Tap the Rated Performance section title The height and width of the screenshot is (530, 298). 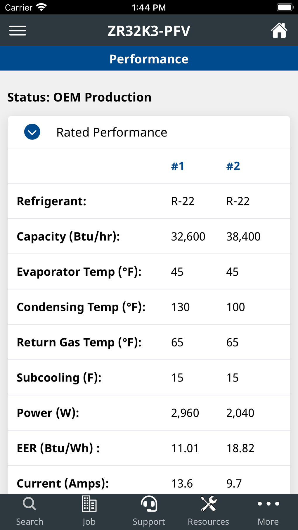coord(112,132)
